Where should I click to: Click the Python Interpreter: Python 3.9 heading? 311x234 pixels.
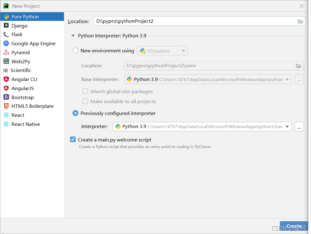112,36
